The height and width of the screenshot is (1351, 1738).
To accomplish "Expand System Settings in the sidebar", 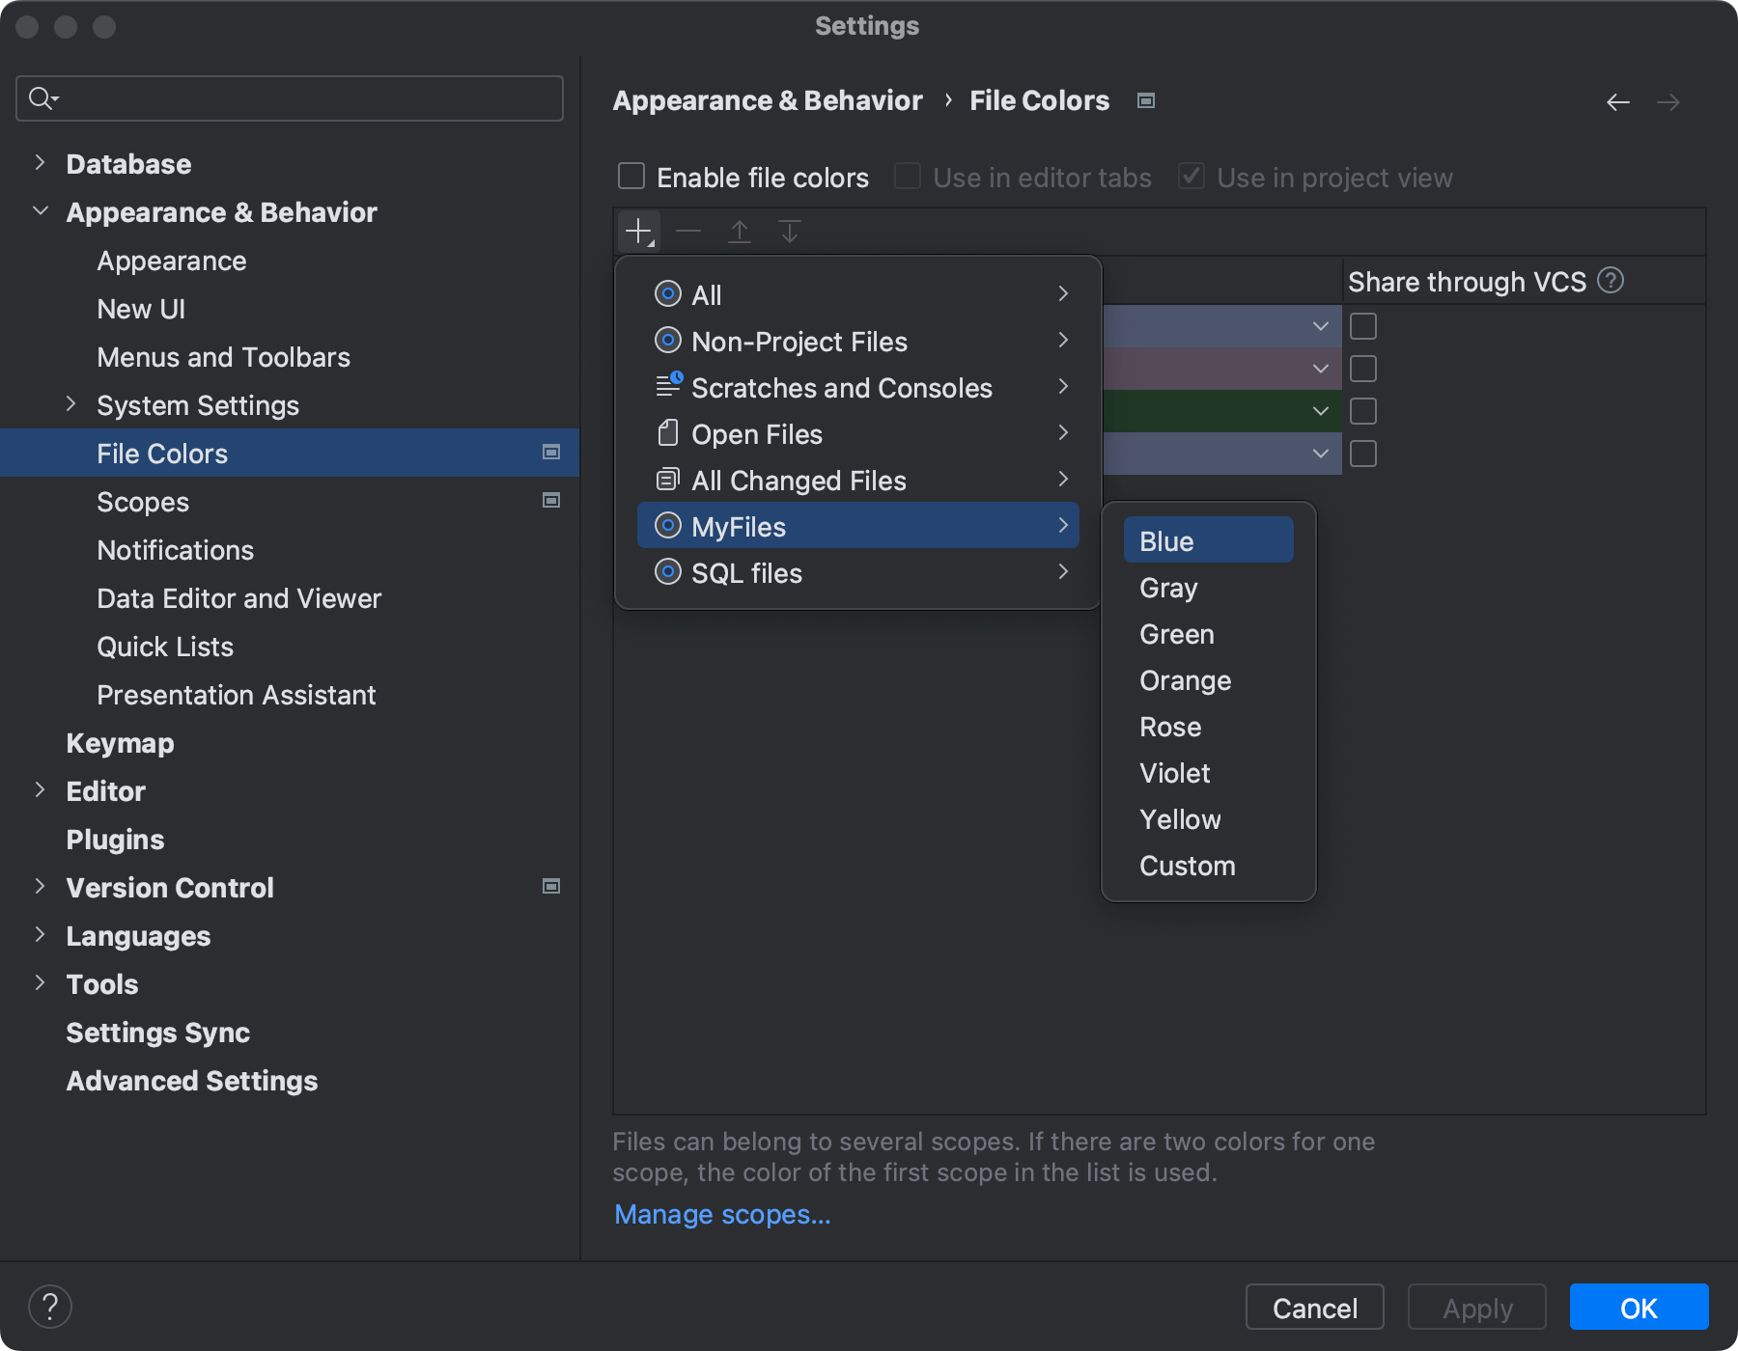I will (x=71, y=405).
